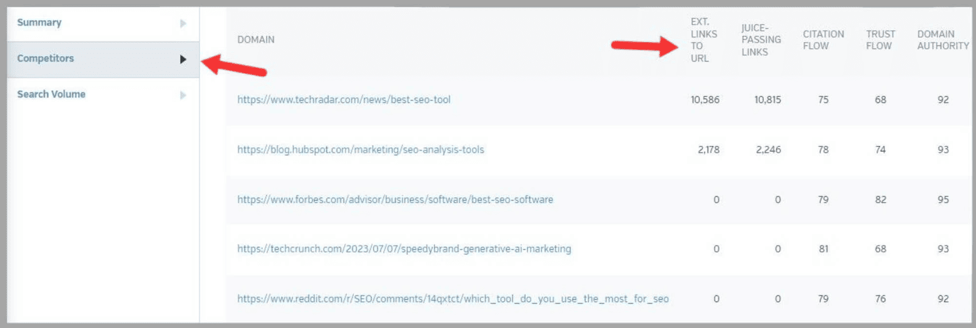This screenshot has height=328, width=976.
Task: Select the Competitors menu item
Action: pos(46,59)
